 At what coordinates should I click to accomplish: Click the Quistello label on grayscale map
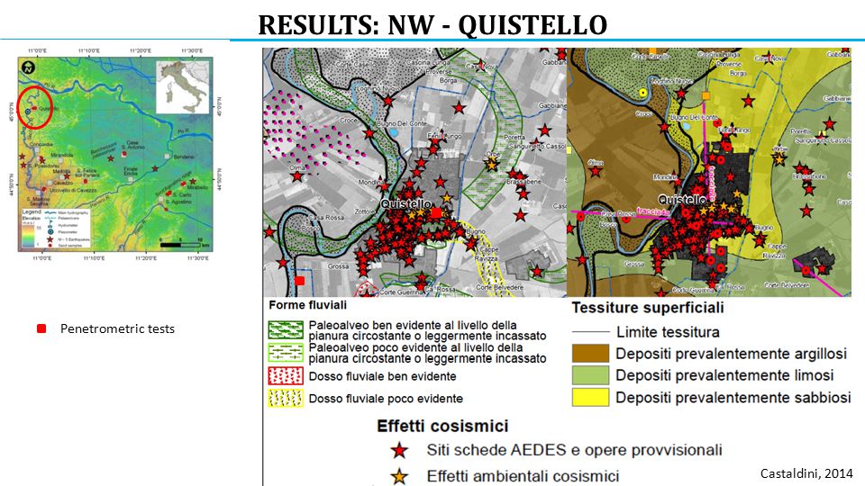click(406, 204)
